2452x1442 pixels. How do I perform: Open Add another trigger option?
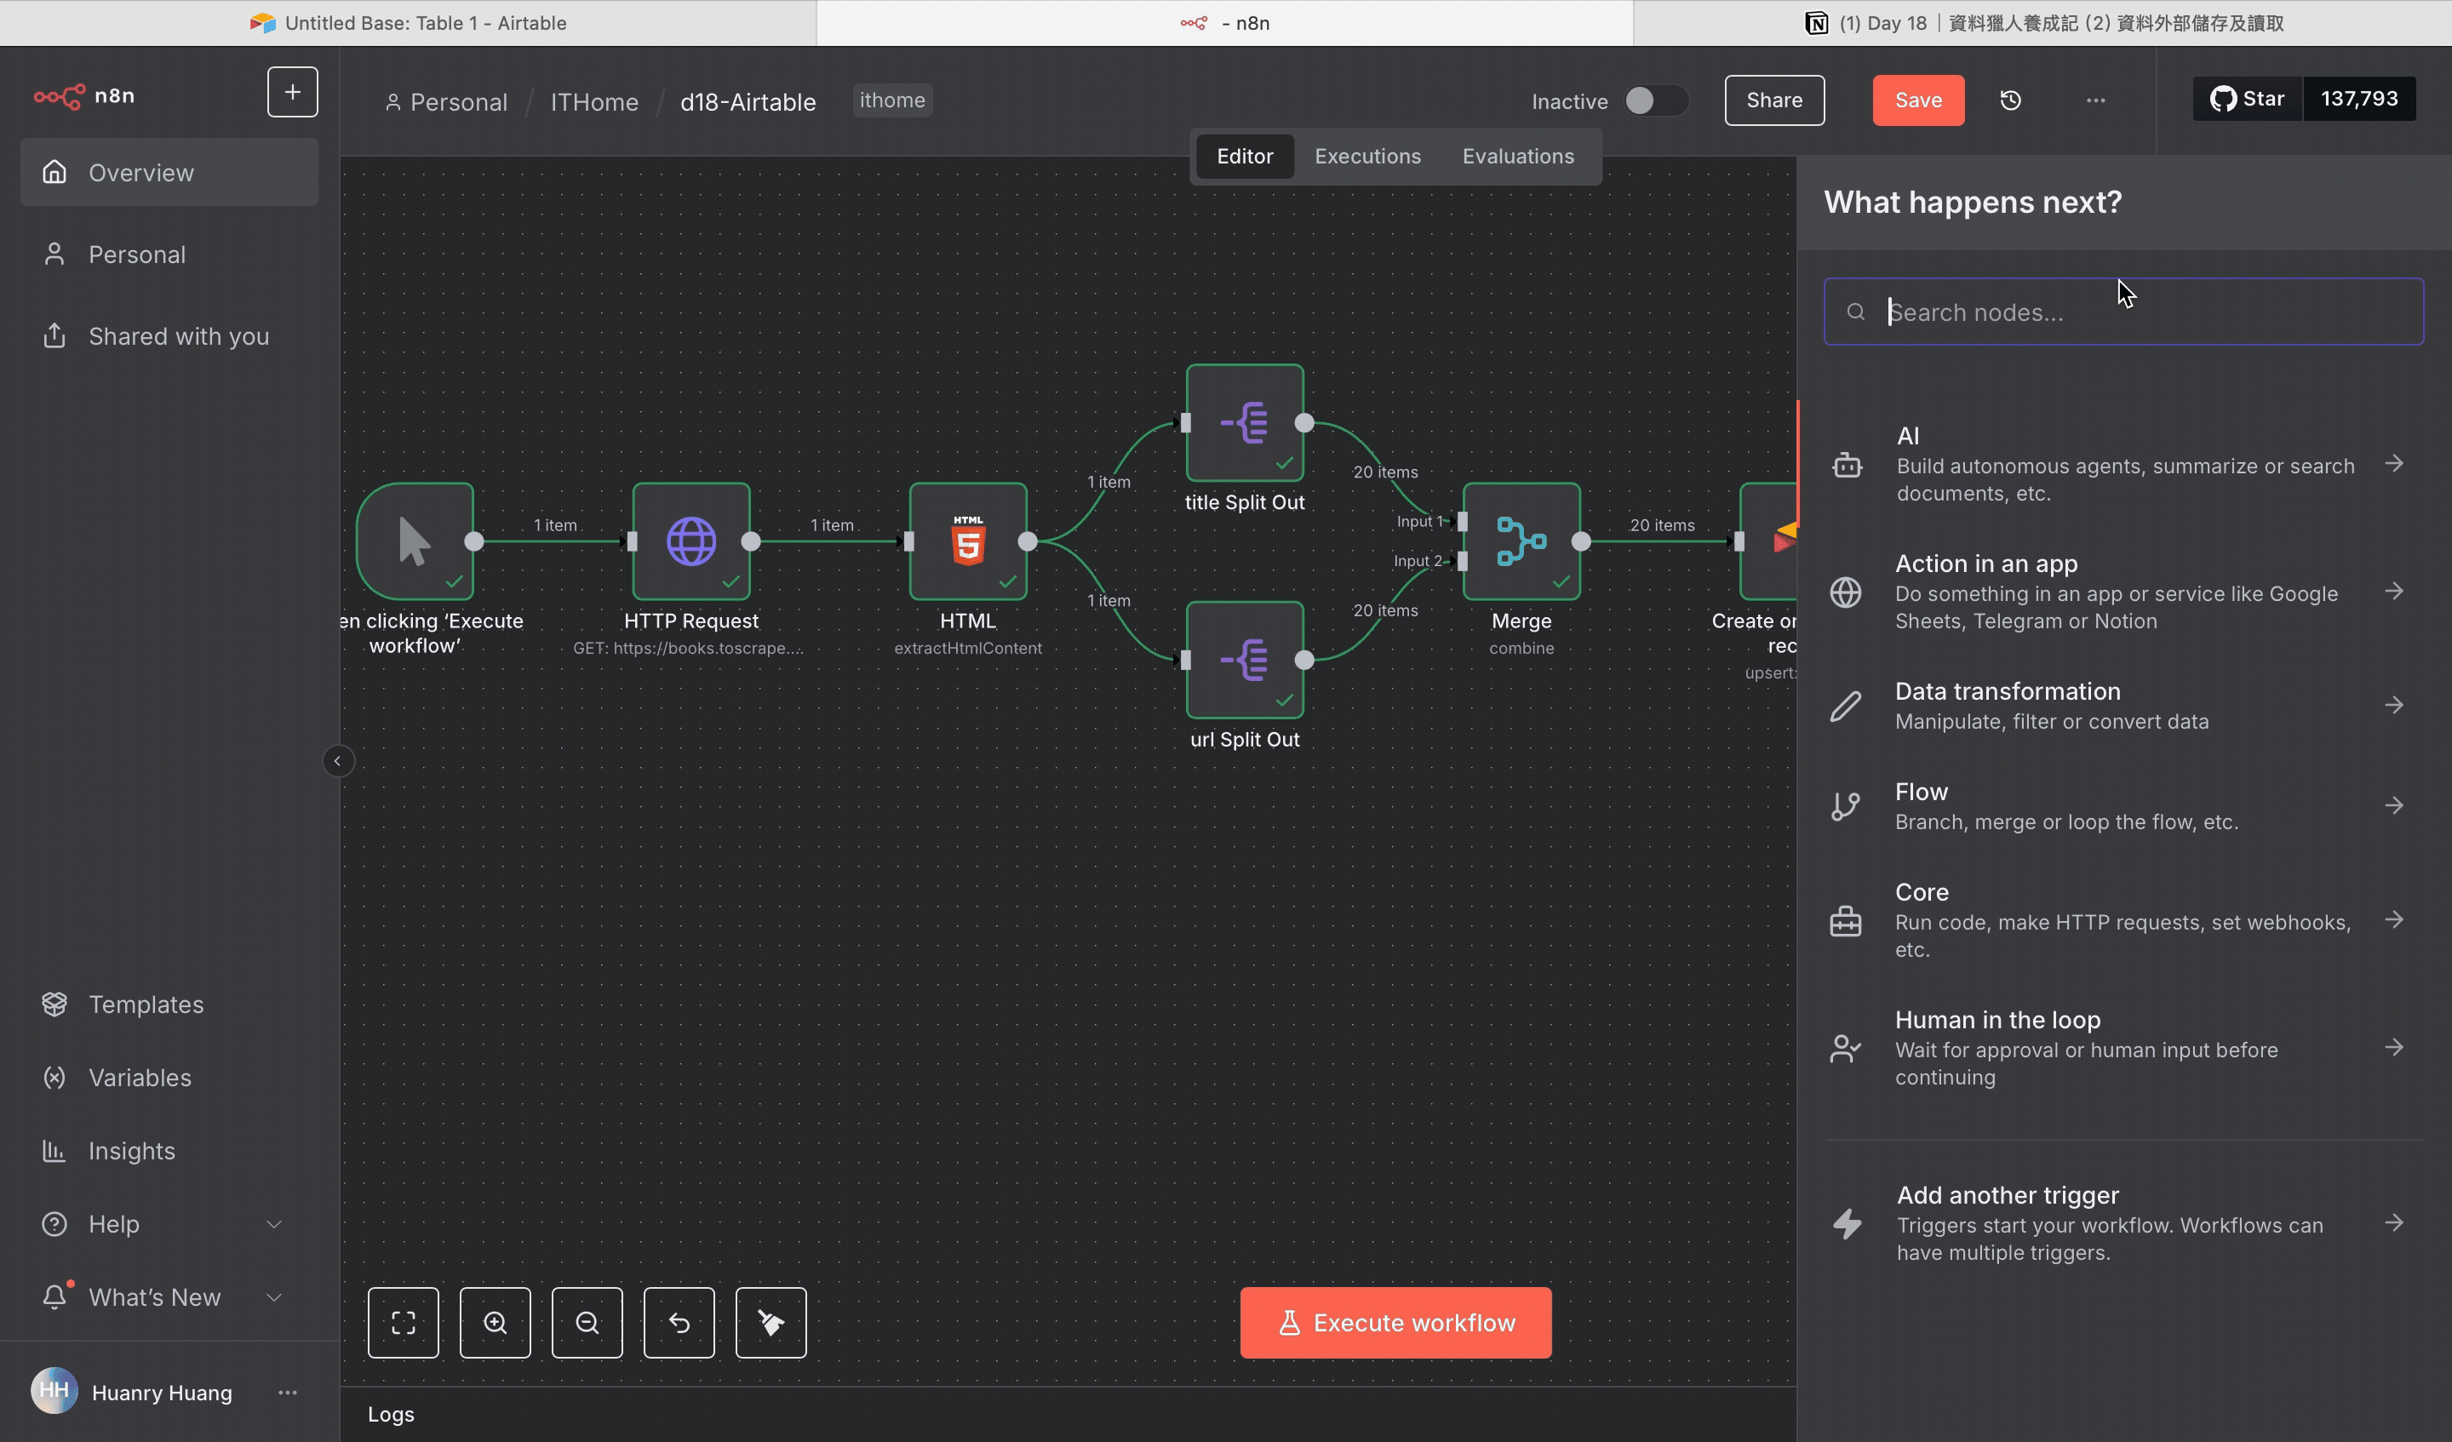coord(2123,1222)
